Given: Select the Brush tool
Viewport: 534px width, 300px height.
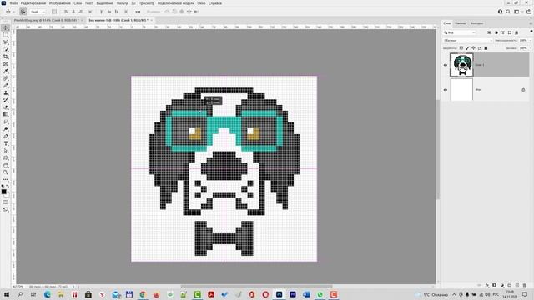Looking at the screenshot, I should click(6, 85).
